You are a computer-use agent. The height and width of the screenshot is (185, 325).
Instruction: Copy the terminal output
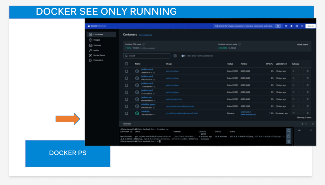click(289, 136)
